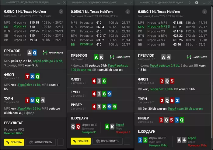This screenshot has width=213, height=150.
Task: Click green 2 showdown card in right window
Action: [x=145, y=140]
